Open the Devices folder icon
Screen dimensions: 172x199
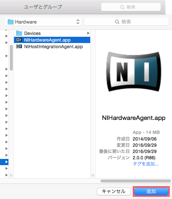[x=19, y=33]
